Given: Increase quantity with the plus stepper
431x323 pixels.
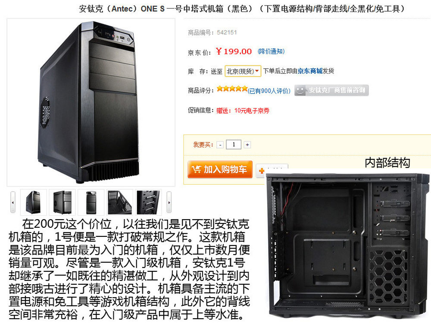Looking at the screenshot, I should (x=247, y=145).
